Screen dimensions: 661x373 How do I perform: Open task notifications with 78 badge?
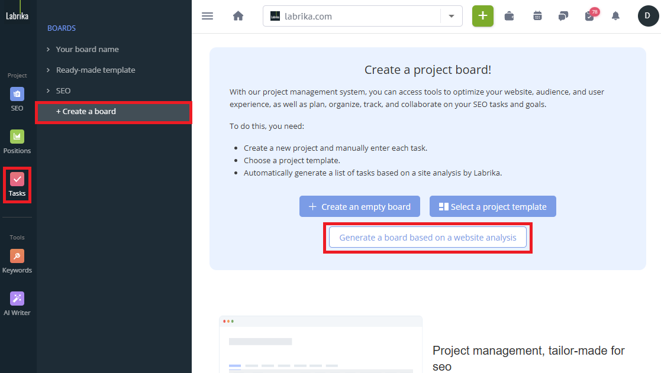pyautogui.click(x=589, y=16)
